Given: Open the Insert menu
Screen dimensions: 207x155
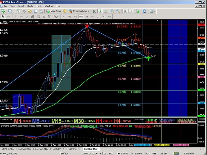Looking at the screenshot, I should click(x=21, y=6).
